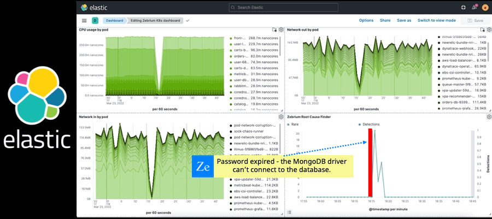This screenshot has width=492, height=219.
Task: Select prometheus-grafa 11.8KB legend entry
Action: 254,209
